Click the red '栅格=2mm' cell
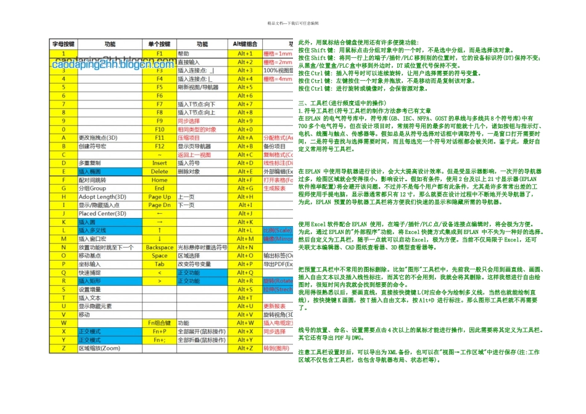Viewport: 586px width, 414px height. point(278,62)
